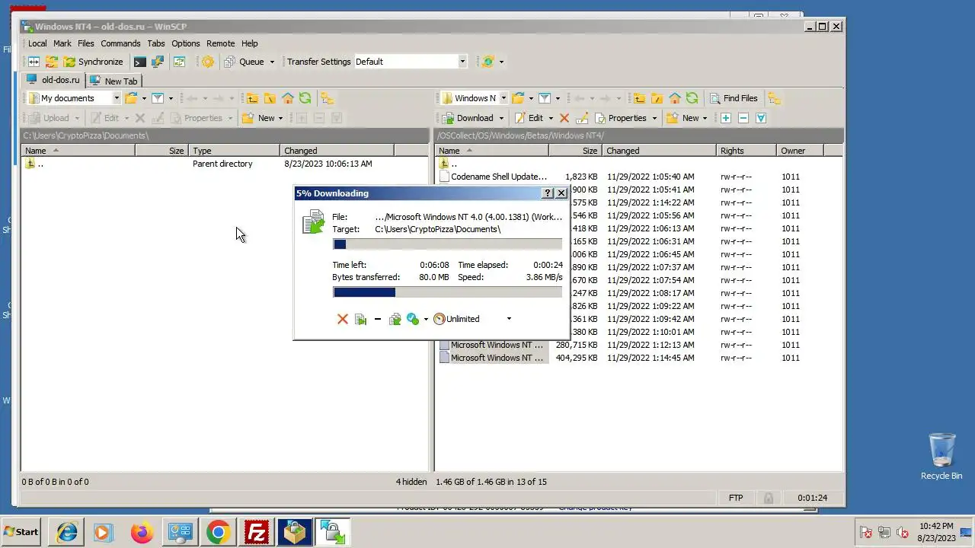Click the remote Download button

coord(468,118)
